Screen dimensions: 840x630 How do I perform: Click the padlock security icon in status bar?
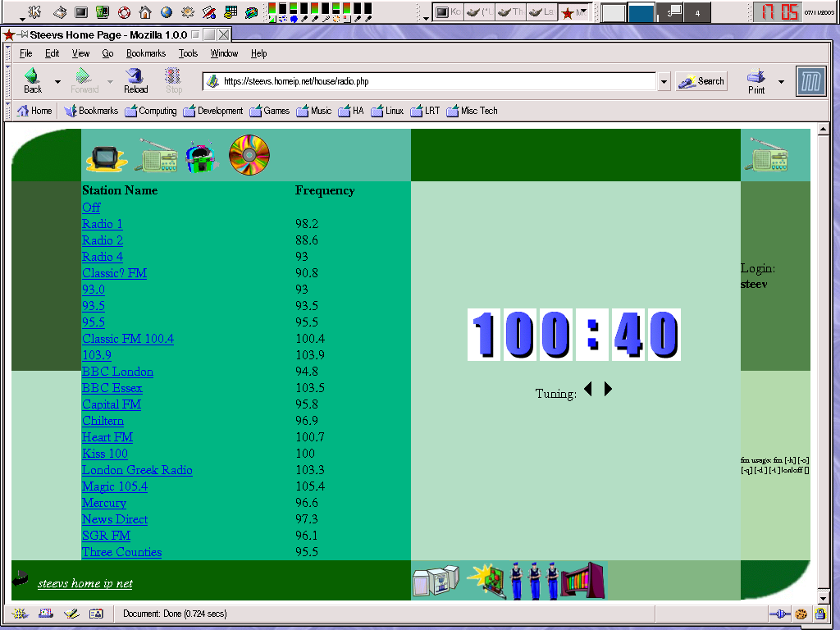tap(819, 614)
